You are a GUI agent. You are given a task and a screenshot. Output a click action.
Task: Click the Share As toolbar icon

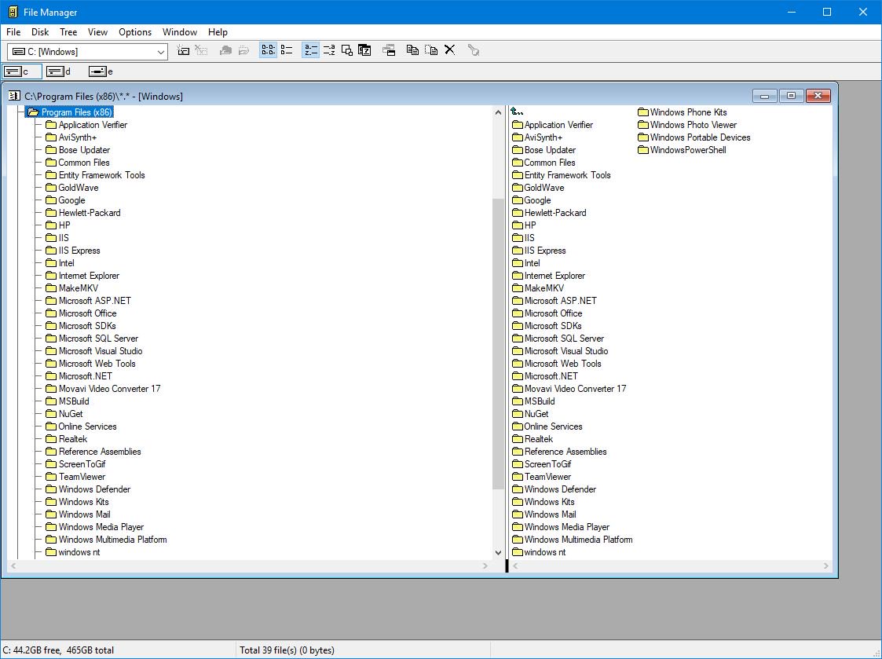225,50
